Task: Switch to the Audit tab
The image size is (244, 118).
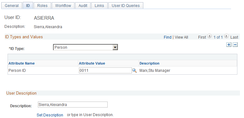Action: click(x=83, y=6)
